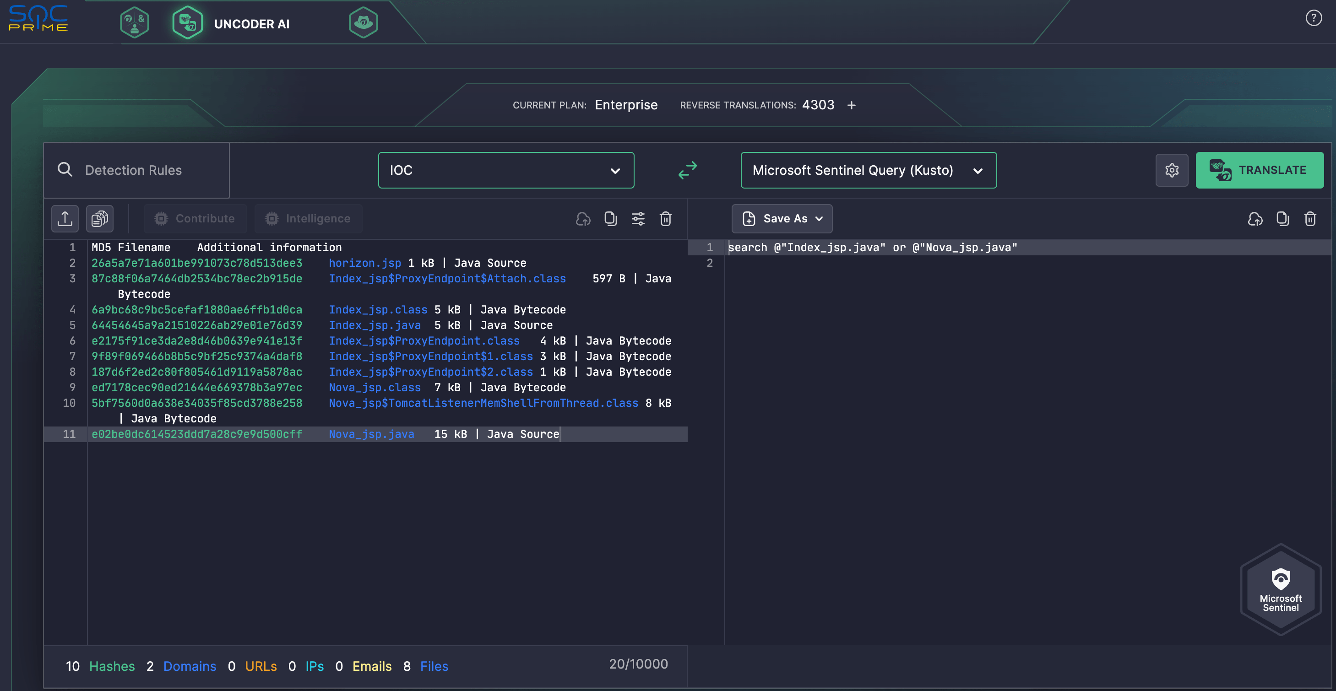Click the Detection Rules search field

click(136, 170)
